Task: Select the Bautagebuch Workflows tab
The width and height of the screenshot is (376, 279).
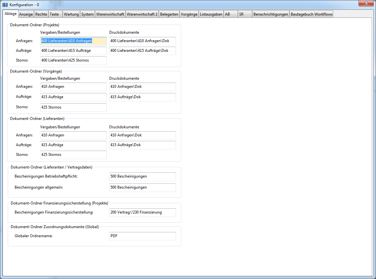Action: 311,14
